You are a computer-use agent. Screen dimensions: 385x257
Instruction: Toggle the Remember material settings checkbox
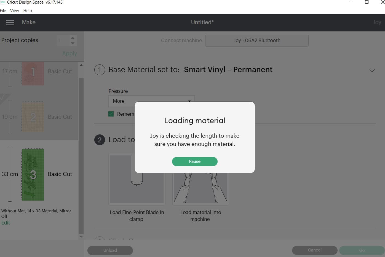(x=111, y=114)
